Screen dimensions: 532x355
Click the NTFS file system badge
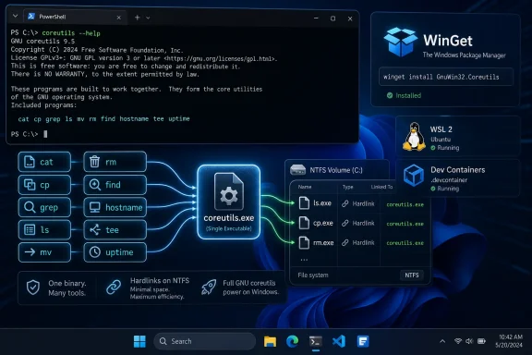pyautogui.click(x=412, y=275)
